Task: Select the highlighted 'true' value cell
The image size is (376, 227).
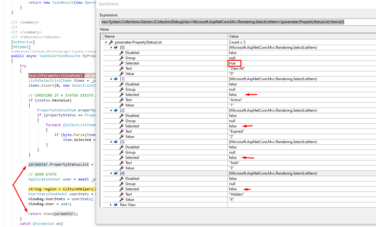Action: click(234, 63)
